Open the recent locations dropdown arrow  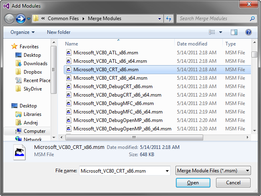click(29, 19)
